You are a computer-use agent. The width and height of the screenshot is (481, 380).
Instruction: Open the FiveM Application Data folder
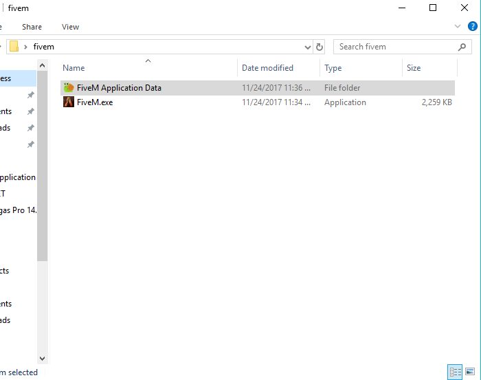tap(258, 88)
